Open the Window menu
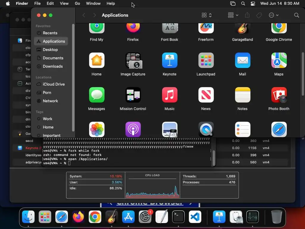305x229 pixels. [93, 4]
